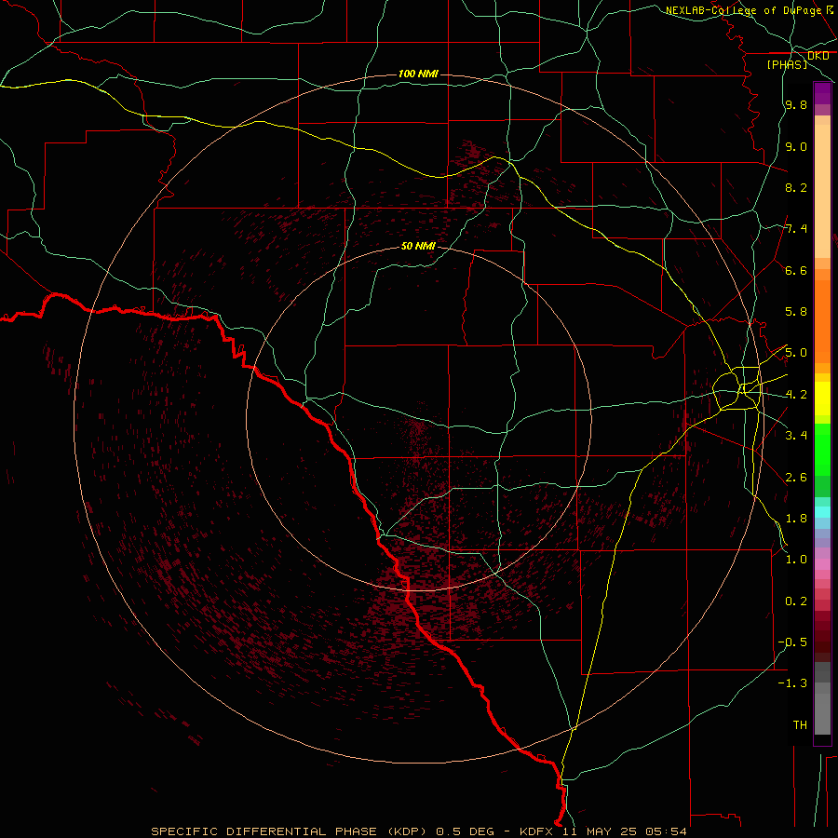Screen dimensions: 838x838
Task: Click the 2.6 value on the color scale
Action: (796, 478)
